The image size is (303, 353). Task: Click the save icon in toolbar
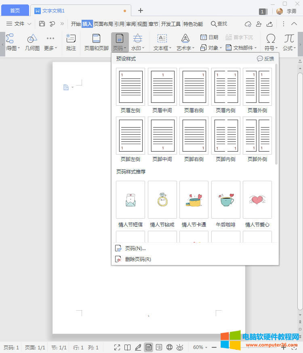42,24
